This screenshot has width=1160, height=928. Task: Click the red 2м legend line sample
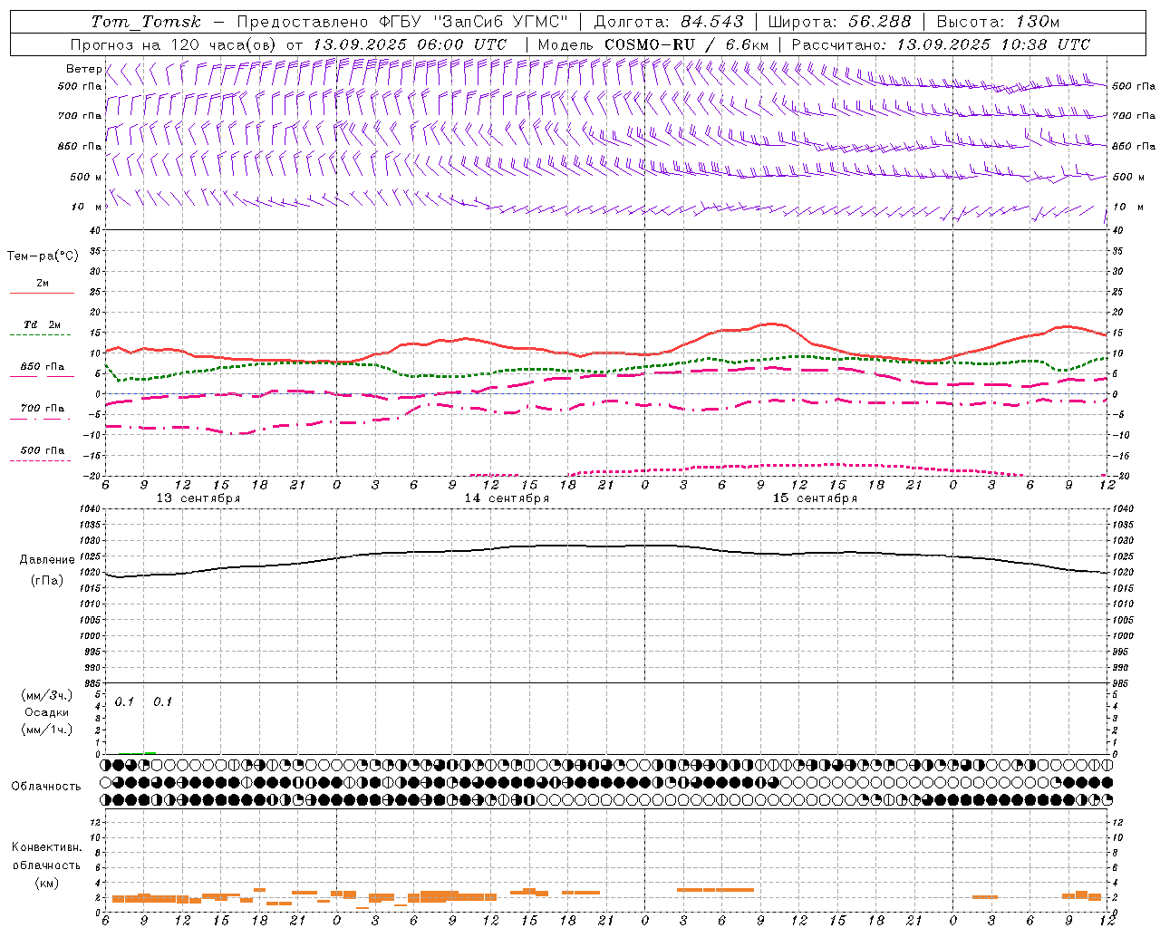pos(42,293)
